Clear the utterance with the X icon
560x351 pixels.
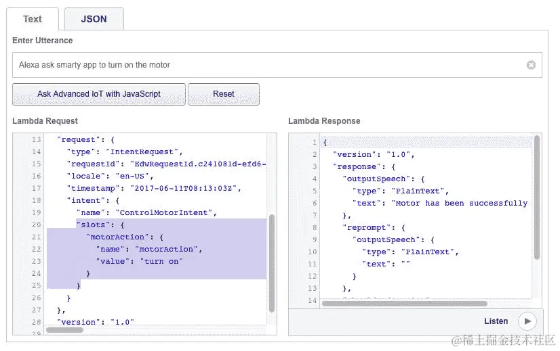pos(531,65)
